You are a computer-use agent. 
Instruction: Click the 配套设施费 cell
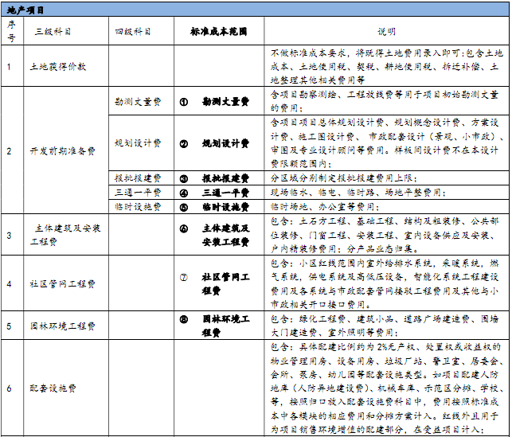pyautogui.click(x=53, y=387)
